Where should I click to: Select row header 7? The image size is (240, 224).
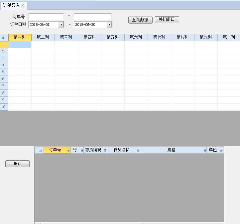[4, 86]
